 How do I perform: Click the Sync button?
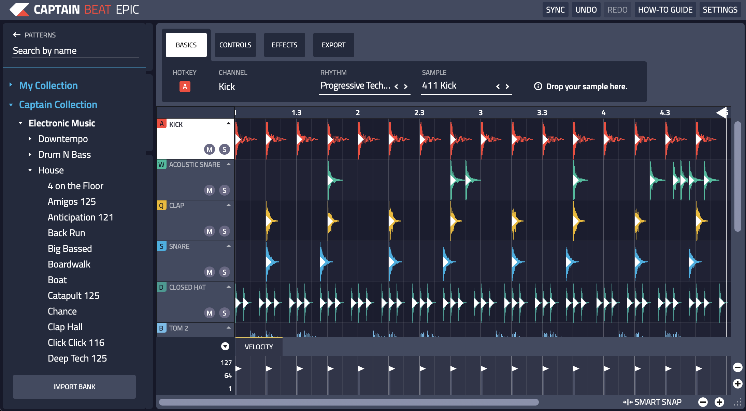click(x=555, y=10)
